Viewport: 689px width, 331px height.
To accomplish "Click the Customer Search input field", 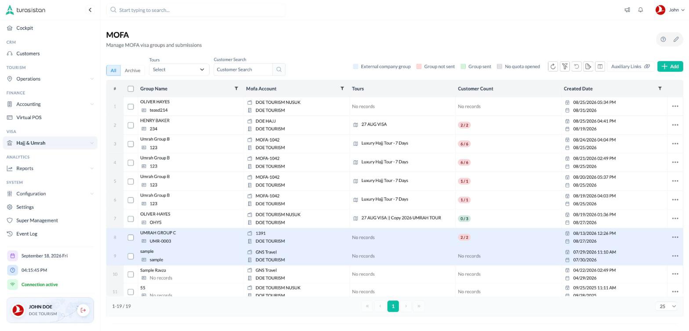I will 243,69.
